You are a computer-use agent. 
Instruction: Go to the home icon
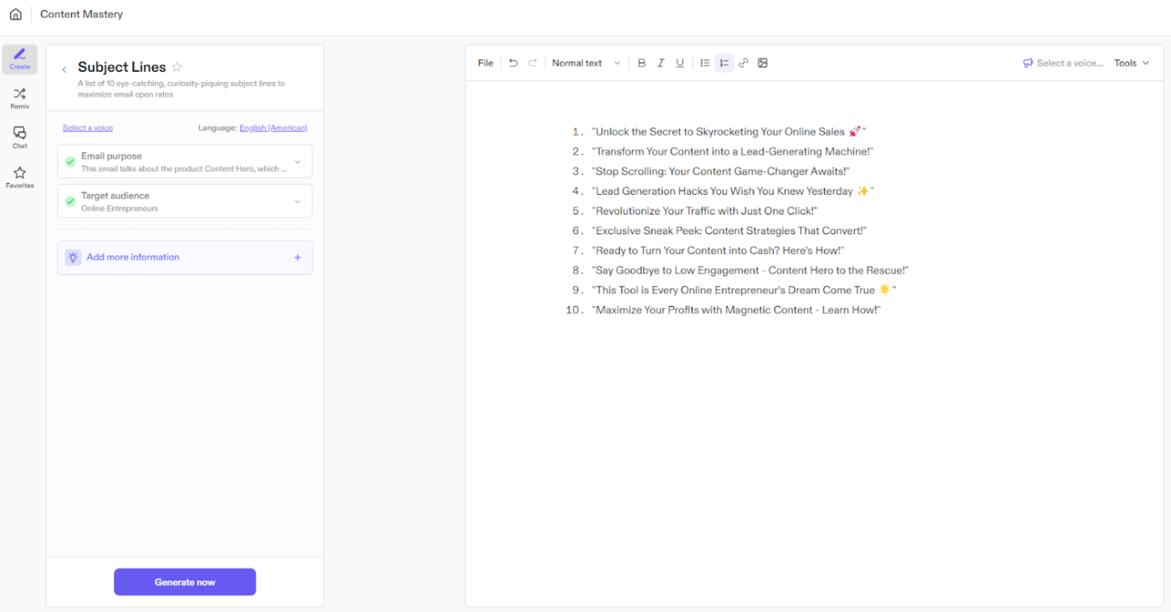click(x=15, y=14)
